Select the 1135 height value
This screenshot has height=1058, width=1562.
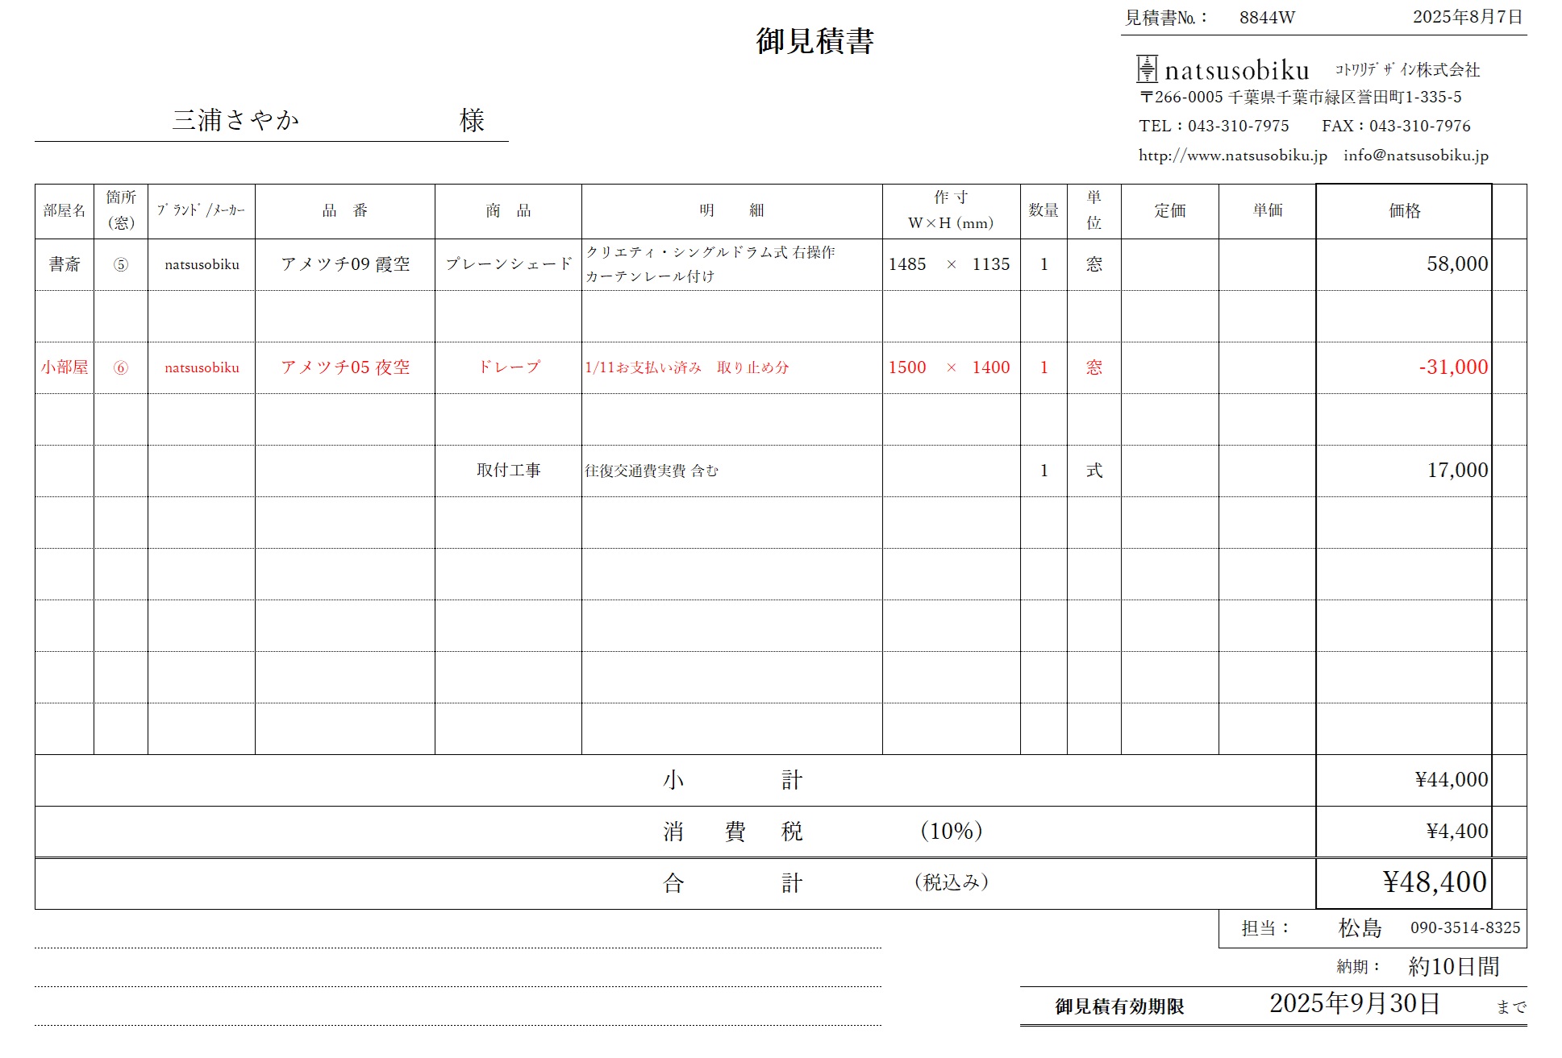tap(990, 264)
